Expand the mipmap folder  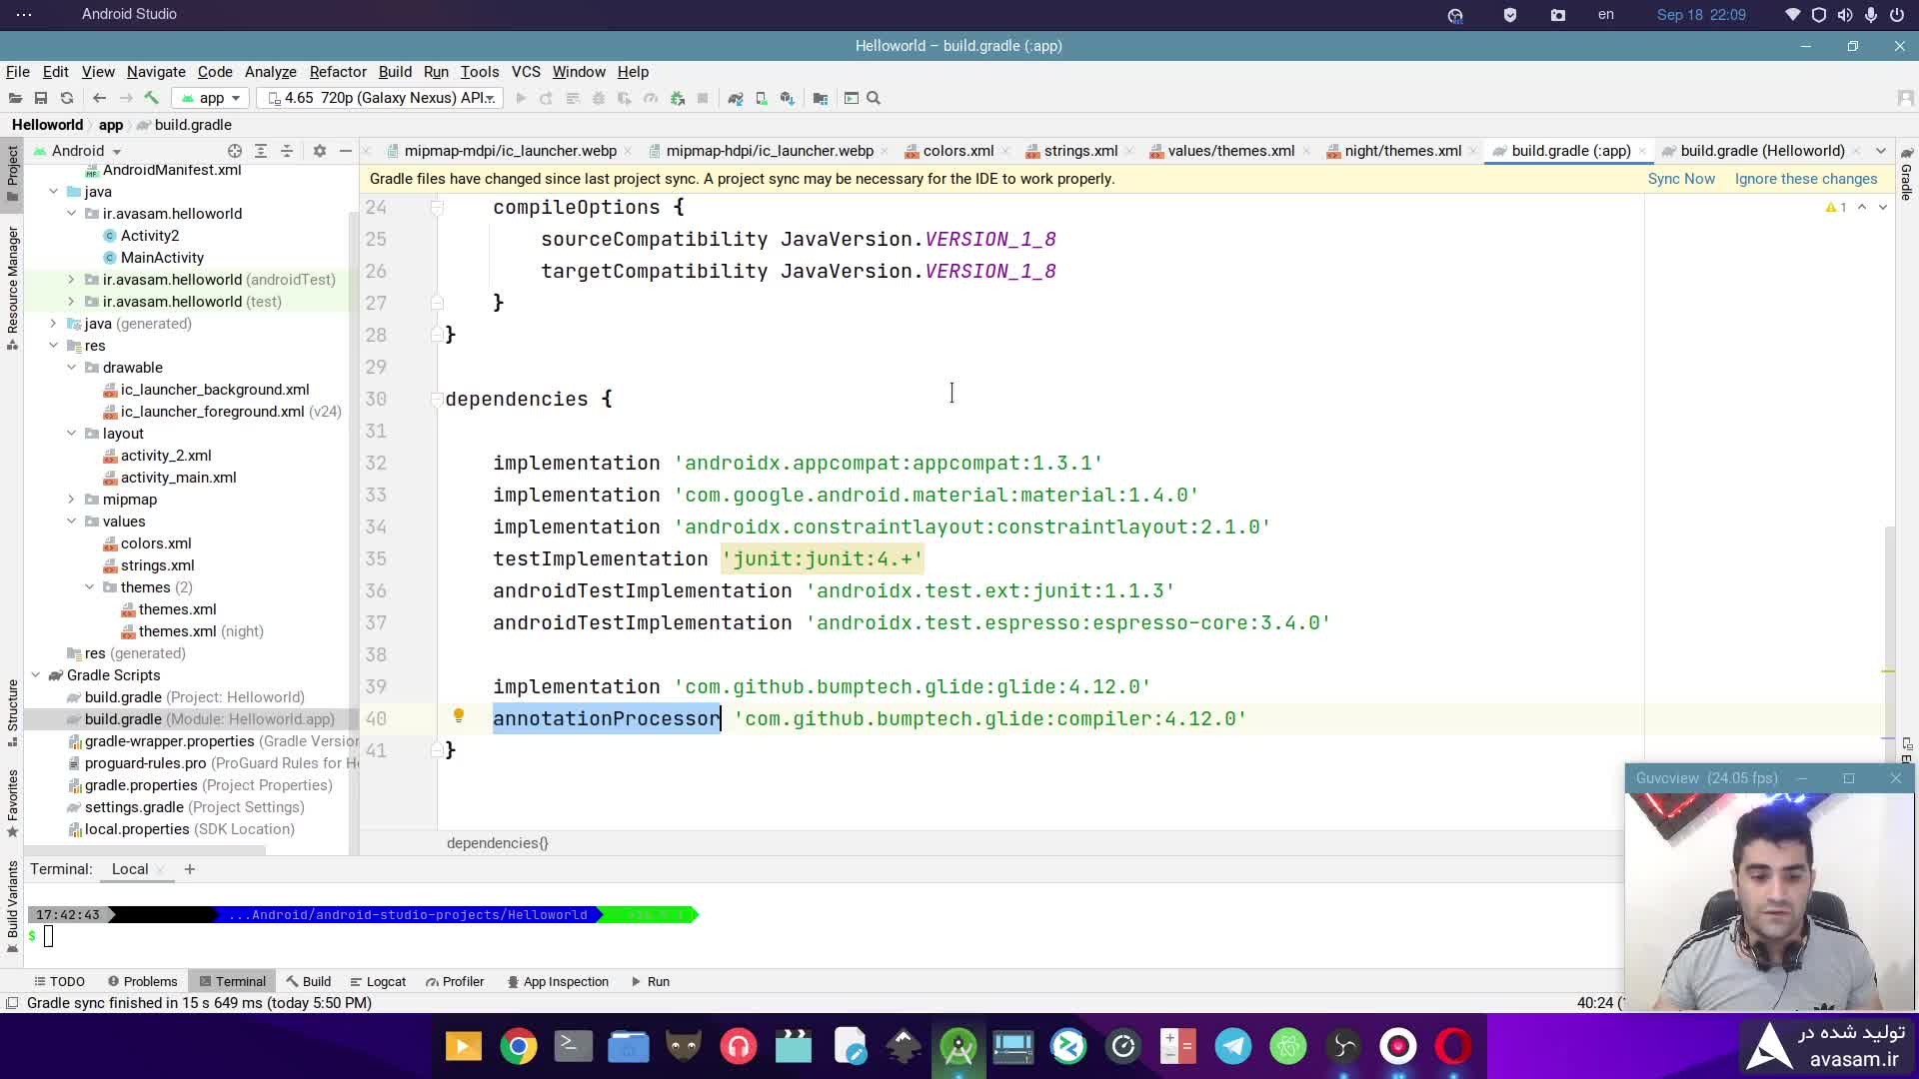click(x=71, y=500)
